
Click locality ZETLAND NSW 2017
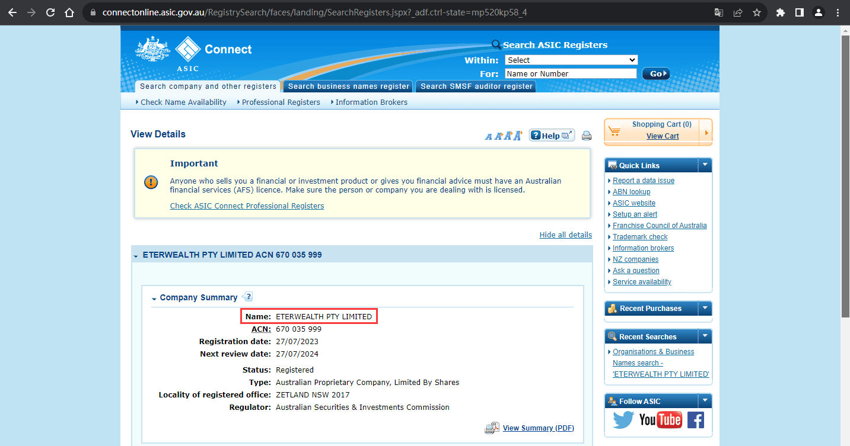[313, 394]
